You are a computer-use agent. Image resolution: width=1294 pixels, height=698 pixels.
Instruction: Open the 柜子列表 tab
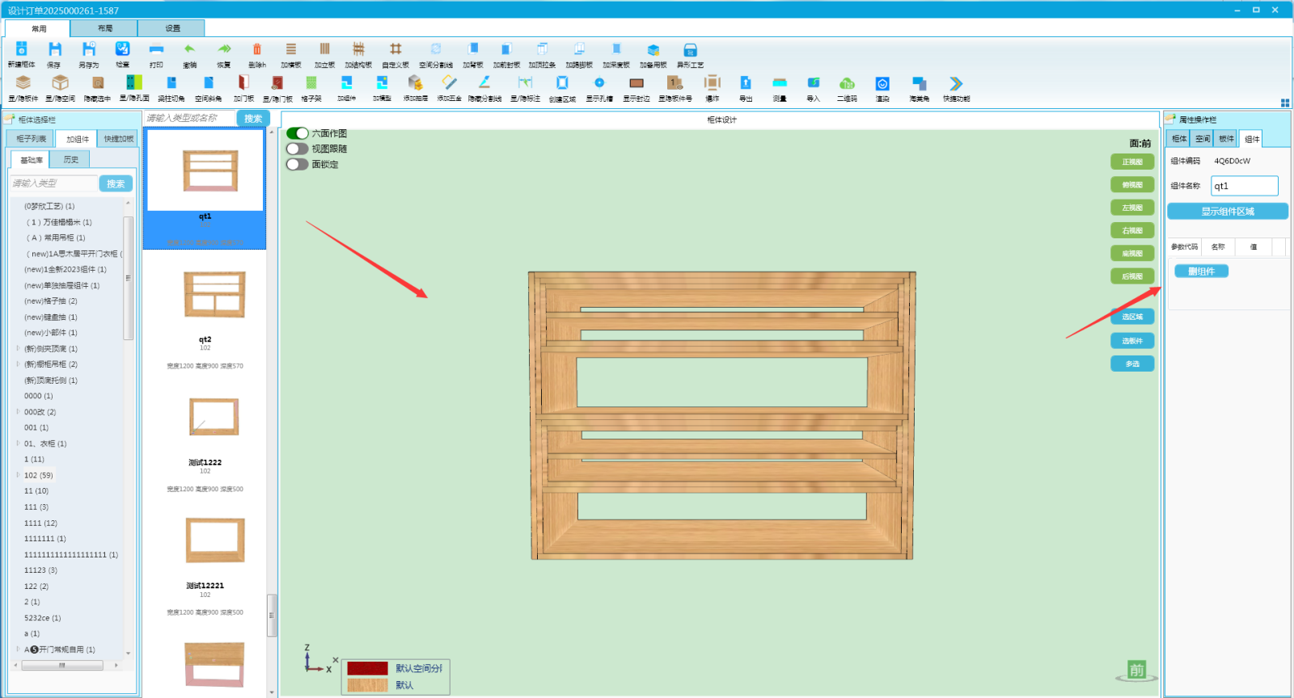pyautogui.click(x=32, y=139)
